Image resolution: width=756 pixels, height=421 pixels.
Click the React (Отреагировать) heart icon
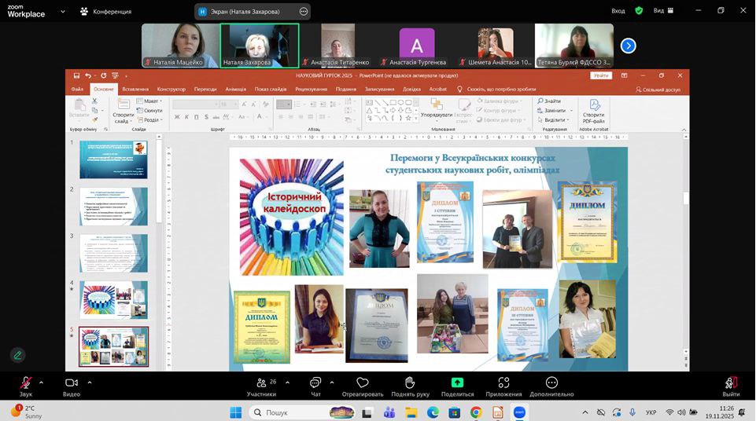[x=363, y=383]
